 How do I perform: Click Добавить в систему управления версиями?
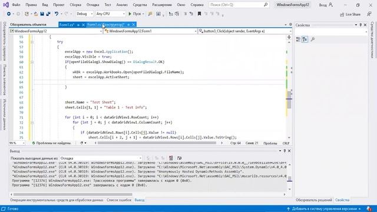pyautogui.click(x=325, y=209)
